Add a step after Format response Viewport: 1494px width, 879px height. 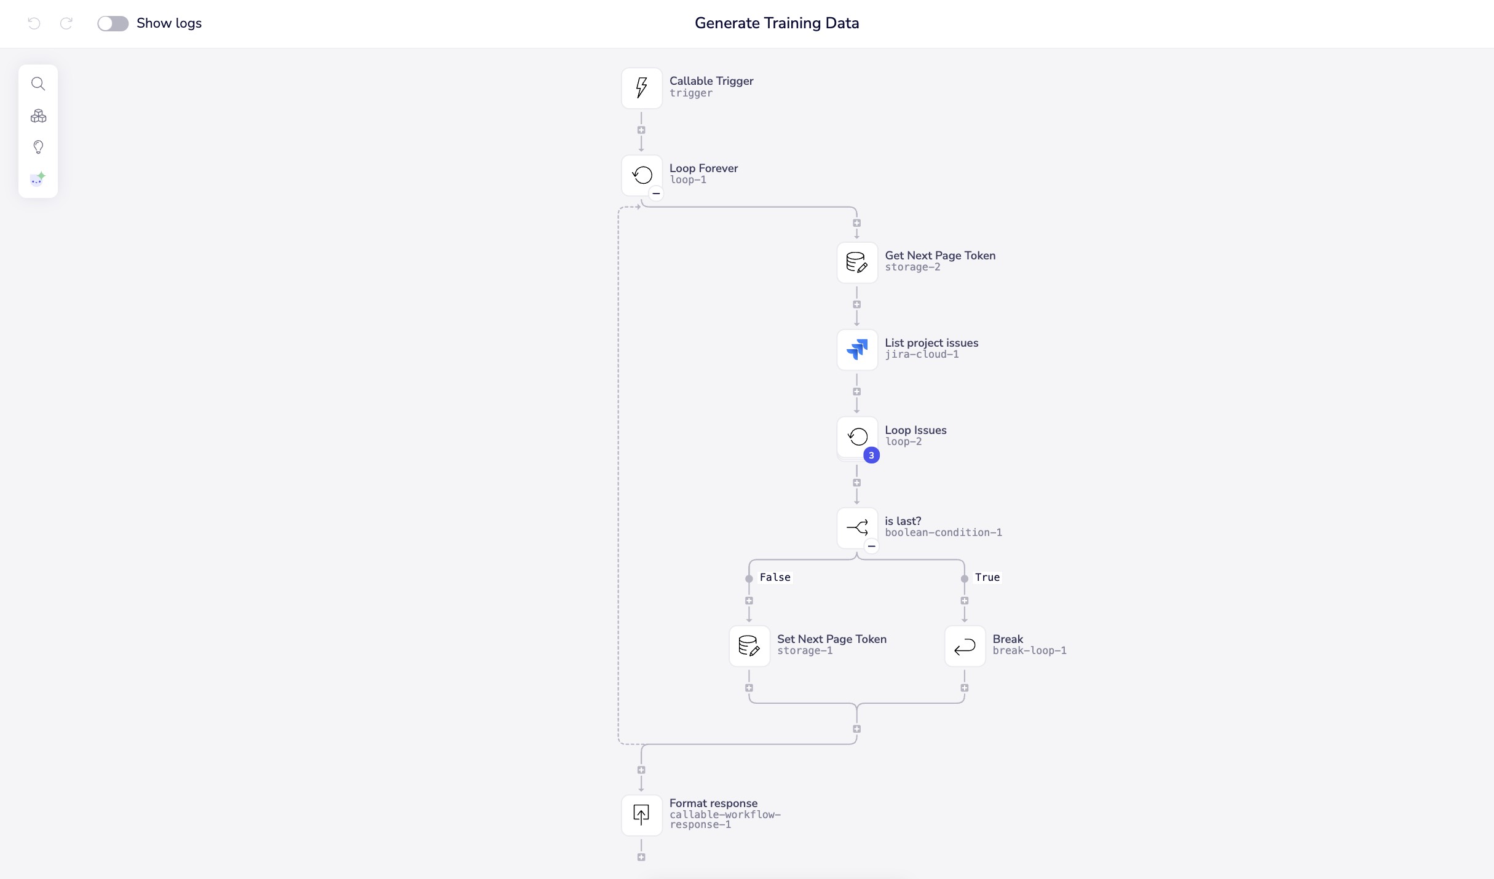pos(641,857)
